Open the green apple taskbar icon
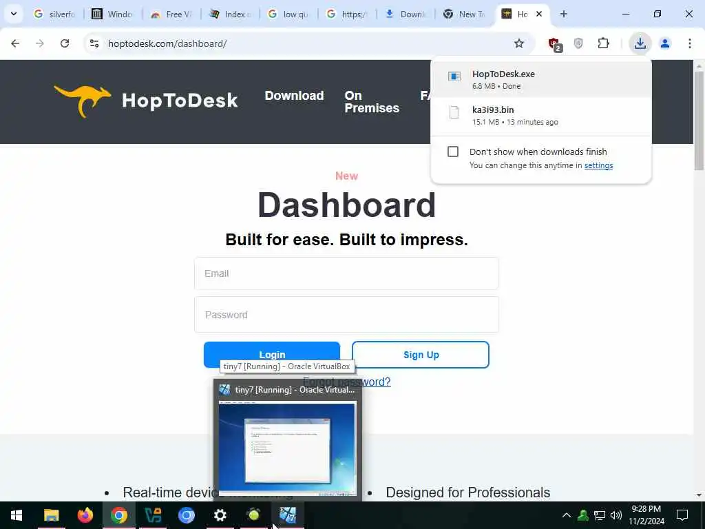The image size is (705, 529). (x=253, y=515)
